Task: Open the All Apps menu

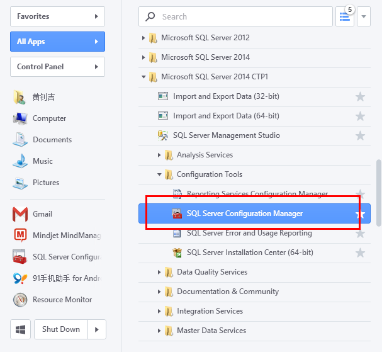Action: click(x=57, y=42)
